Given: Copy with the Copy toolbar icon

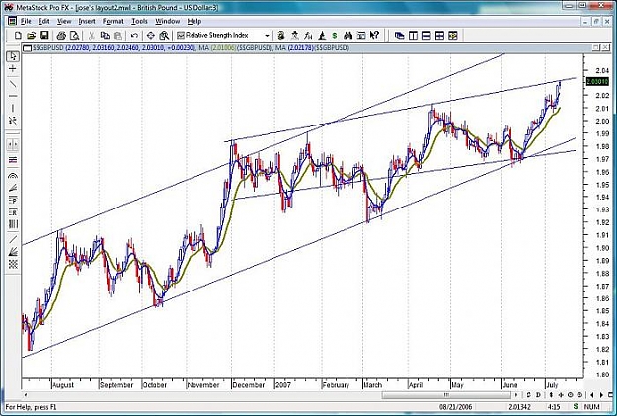Looking at the screenshot, I should point(105,36).
